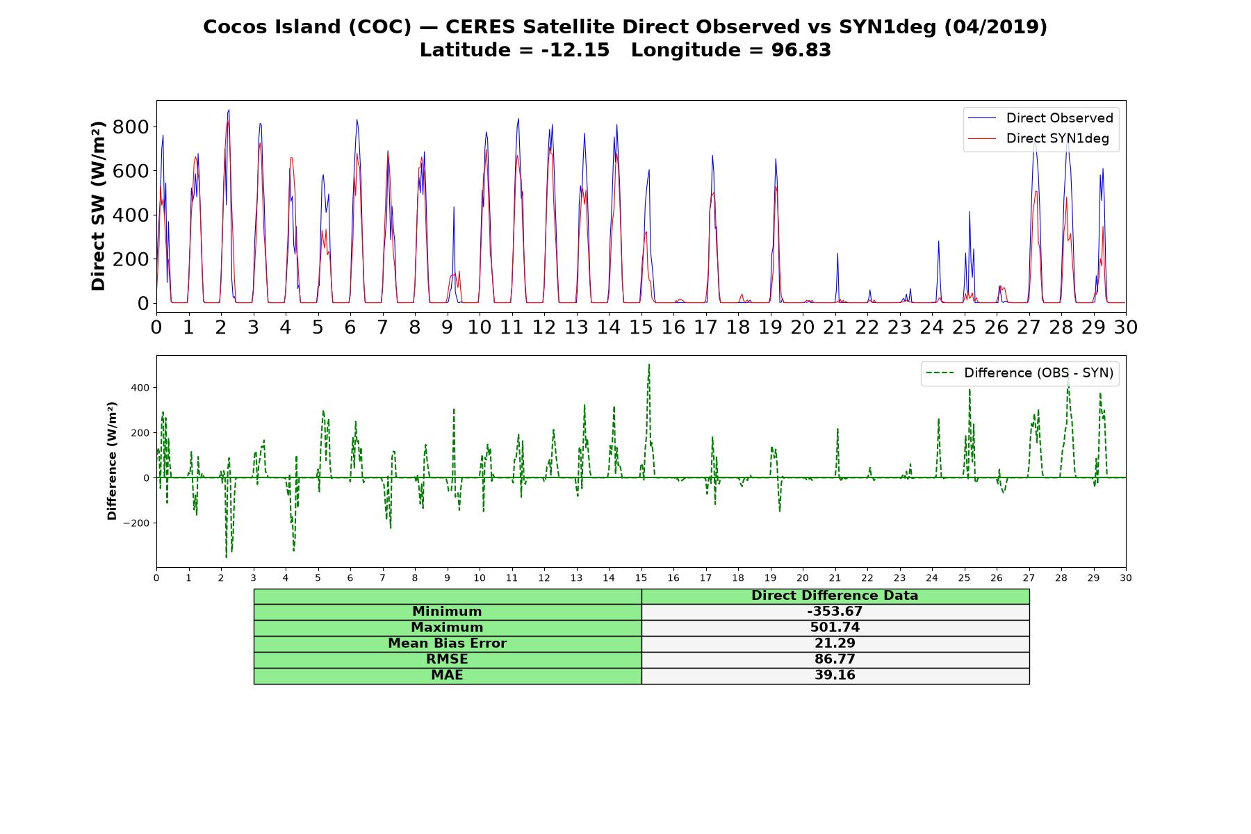Click day 30 tick on difference chart
Image resolution: width=1251 pixels, height=834 pixels.
(x=1125, y=578)
